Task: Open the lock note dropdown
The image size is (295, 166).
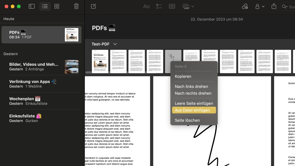Action: (260, 6)
